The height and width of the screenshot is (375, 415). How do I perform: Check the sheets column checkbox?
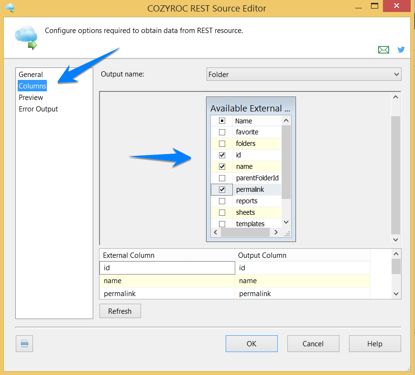[x=222, y=212]
